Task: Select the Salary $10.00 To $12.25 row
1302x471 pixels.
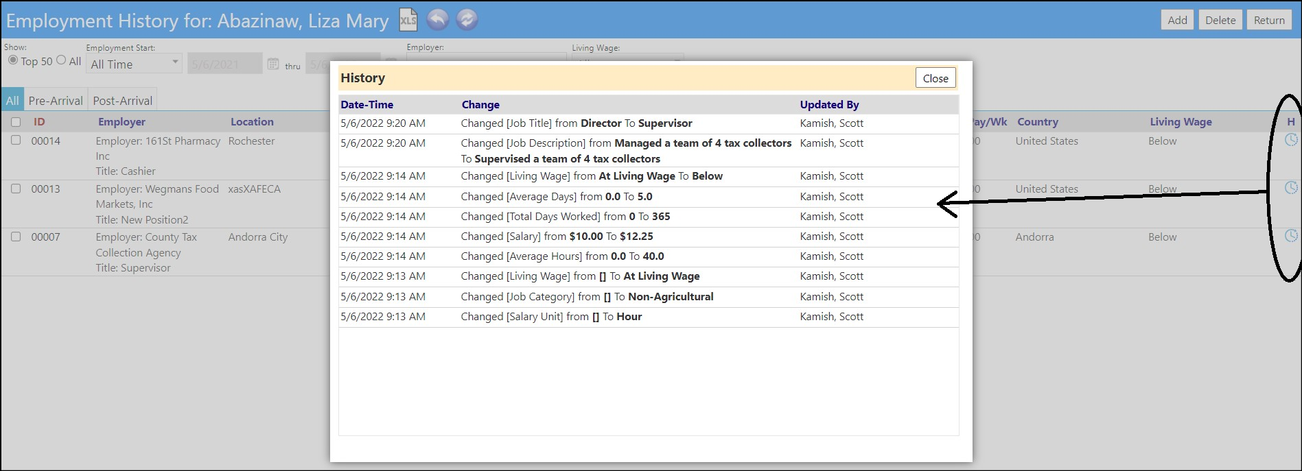Action: click(x=649, y=237)
